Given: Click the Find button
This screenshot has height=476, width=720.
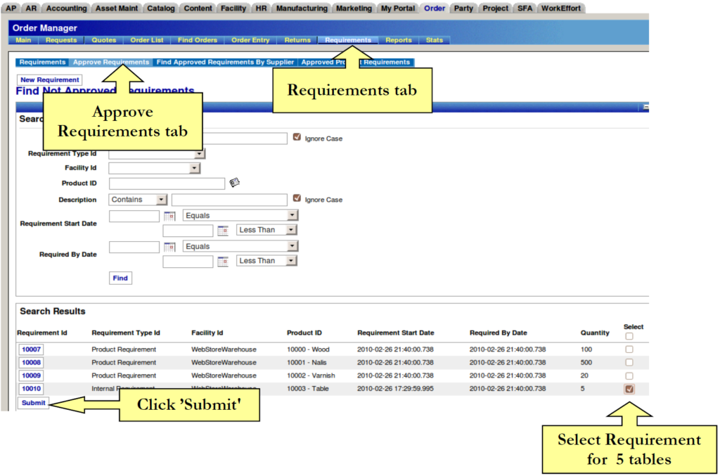Looking at the screenshot, I should click(120, 278).
